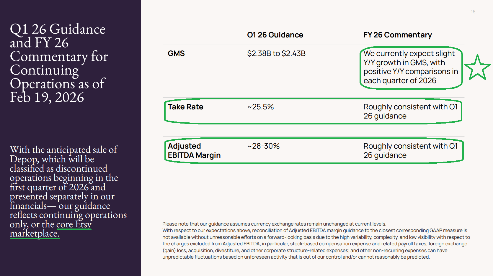Click the $2.38B to $2.43B GMS value
The height and width of the screenshot is (276, 493).
[276, 54]
